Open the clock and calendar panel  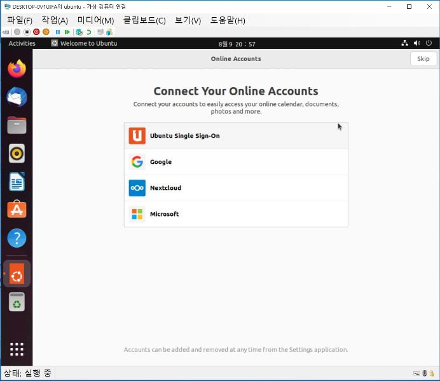(x=237, y=44)
